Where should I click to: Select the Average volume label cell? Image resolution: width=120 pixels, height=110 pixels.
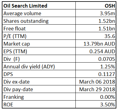(x=39, y=13)
